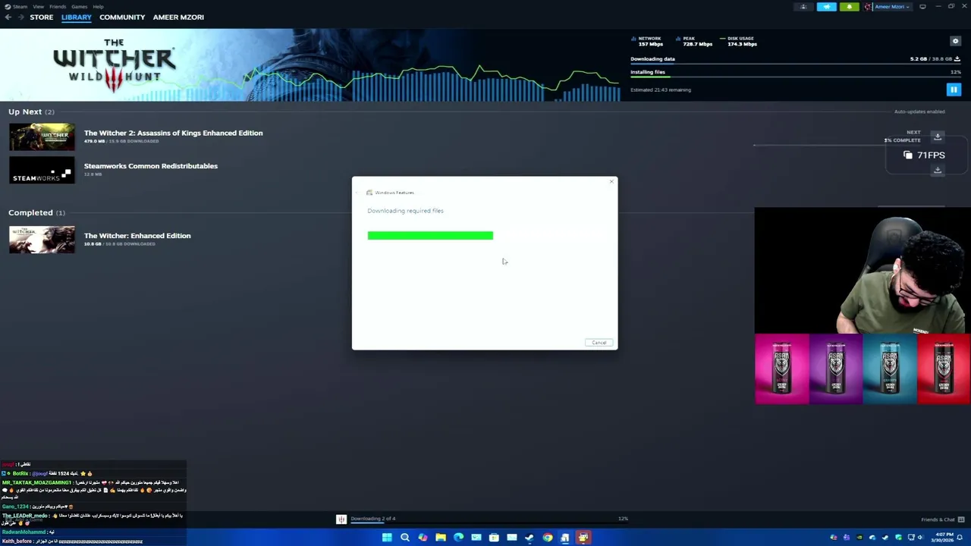The image size is (971, 546).
Task: Open the Games menu
Action: (x=79, y=7)
